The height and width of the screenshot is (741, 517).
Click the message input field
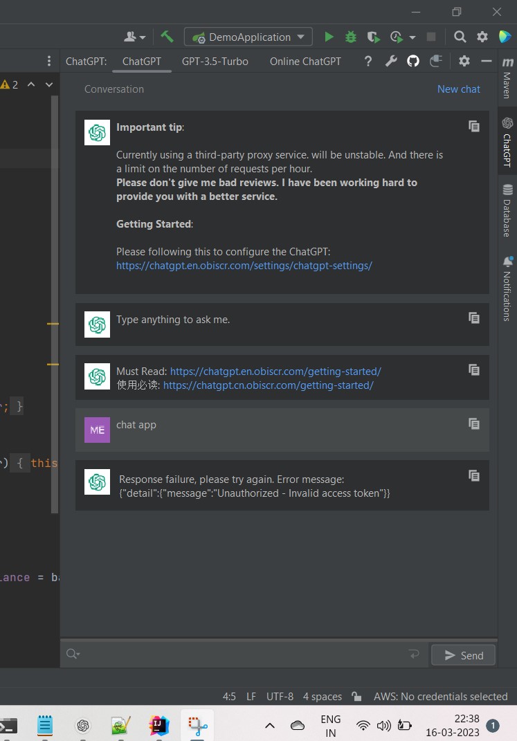(x=242, y=653)
